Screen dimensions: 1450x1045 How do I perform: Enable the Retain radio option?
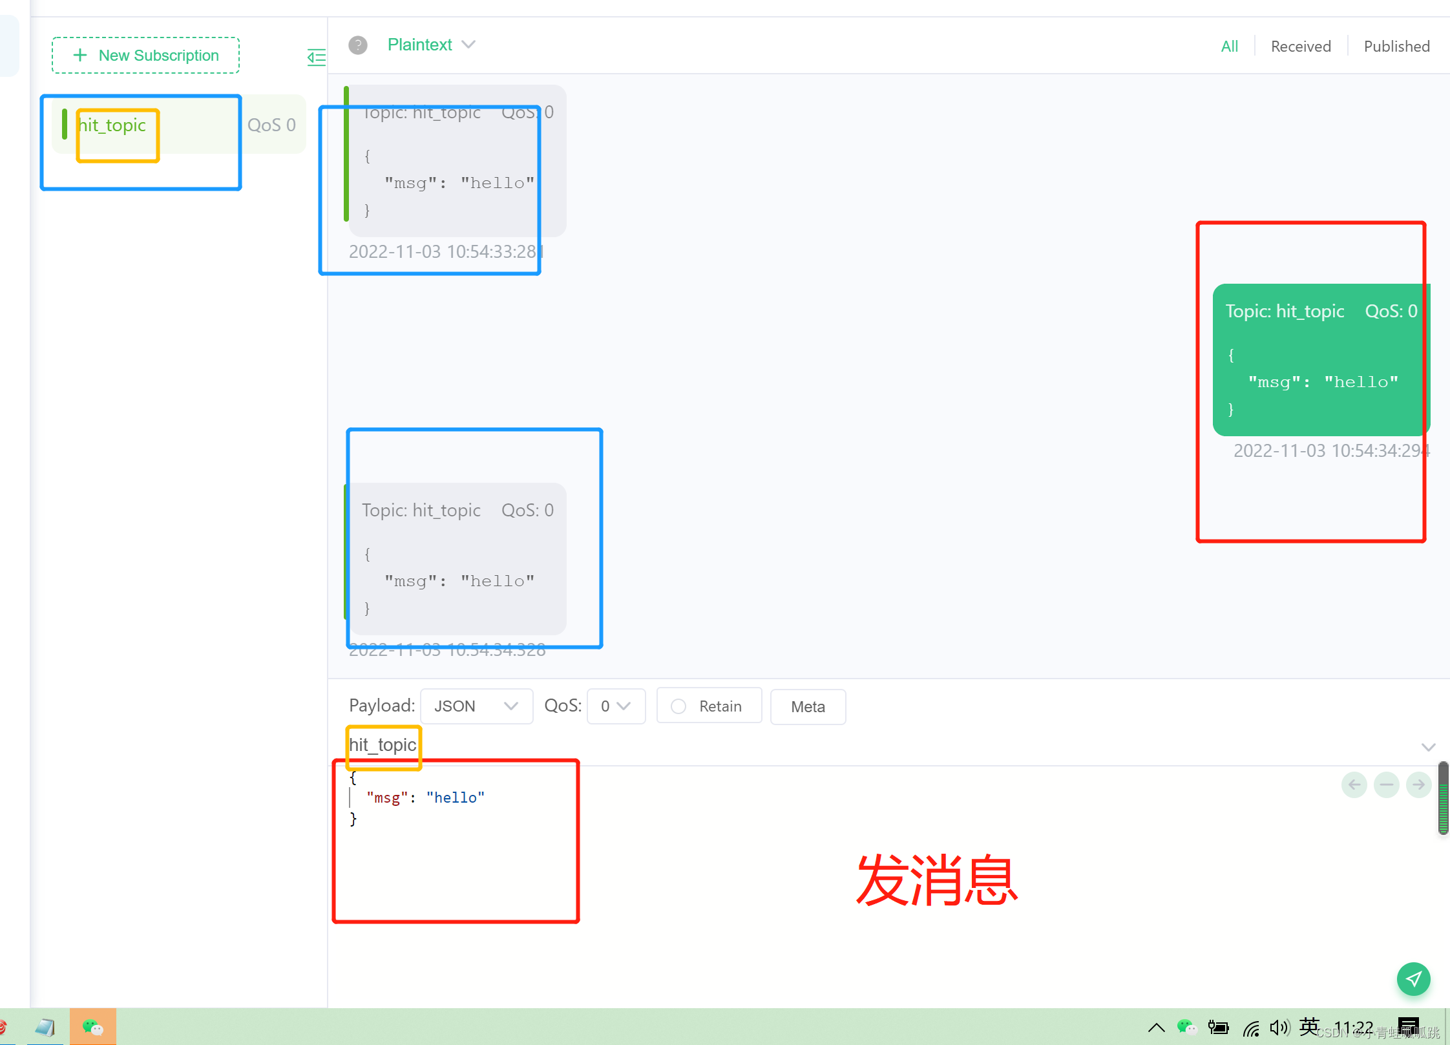point(678,706)
